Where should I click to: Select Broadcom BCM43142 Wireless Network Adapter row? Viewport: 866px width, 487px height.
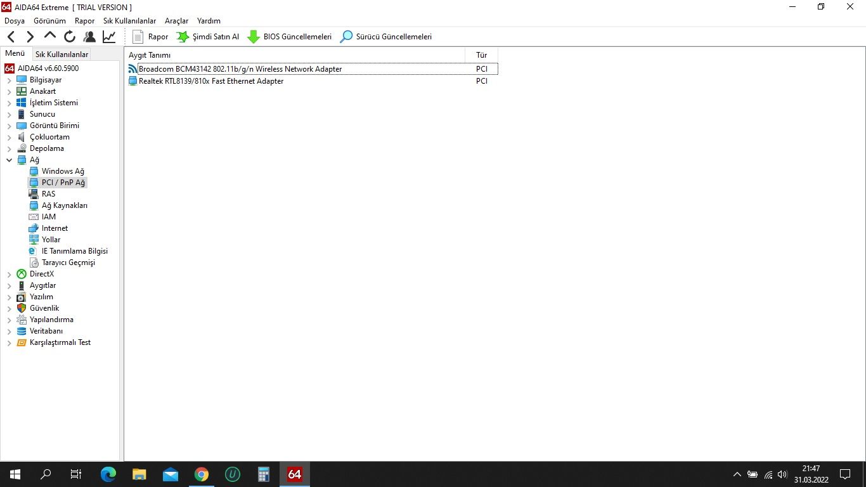(313, 69)
